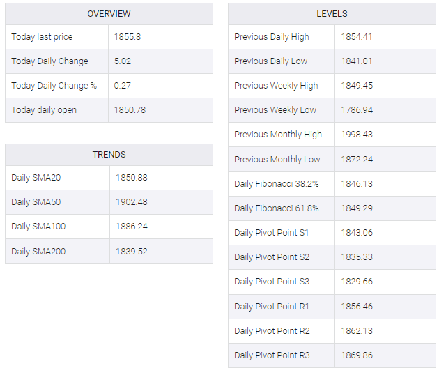Click the TRENDS table header
This screenshot has width=439, height=375.
click(x=109, y=155)
